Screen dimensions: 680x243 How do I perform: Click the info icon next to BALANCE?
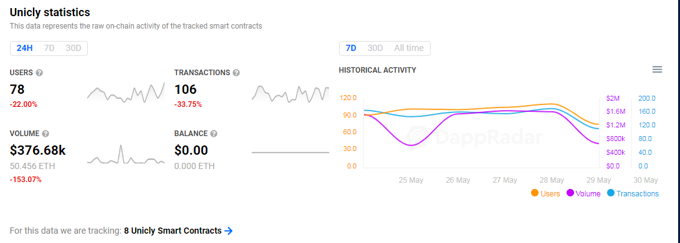tap(213, 134)
